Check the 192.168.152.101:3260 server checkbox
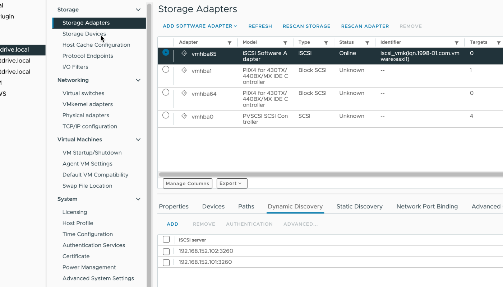503x287 pixels. (x=166, y=262)
